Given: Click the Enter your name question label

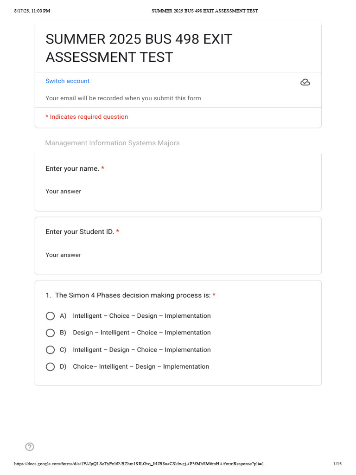Looking at the screenshot, I should pos(72,168).
